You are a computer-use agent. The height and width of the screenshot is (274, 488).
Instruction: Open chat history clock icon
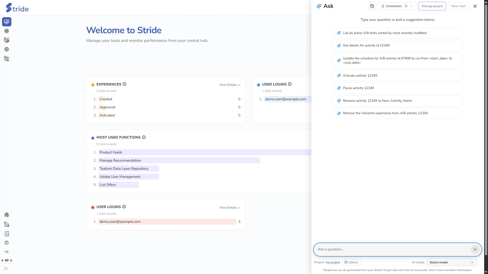(372, 6)
